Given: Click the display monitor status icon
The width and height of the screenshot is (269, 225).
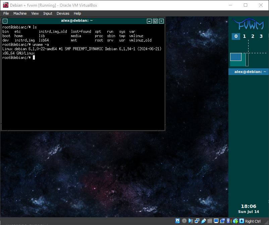Looking at the screenshot, I should 216,221.
